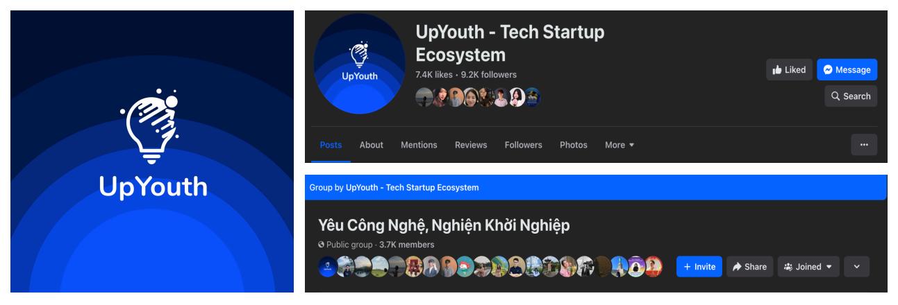The height and width of the screenshot is (305, 898).
Task: Share the group with Share button
Action: (x=750, y=267)
